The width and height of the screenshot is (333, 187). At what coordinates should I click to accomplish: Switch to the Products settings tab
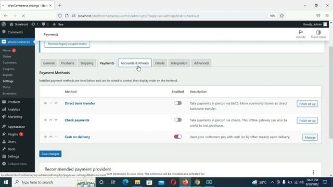[x=67, y=63]
